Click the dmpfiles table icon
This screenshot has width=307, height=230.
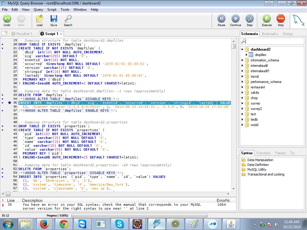(251, 55)
